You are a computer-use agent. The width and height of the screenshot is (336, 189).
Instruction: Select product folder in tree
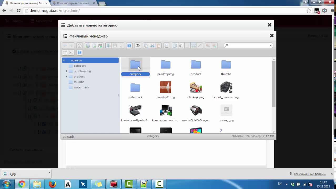79,77
